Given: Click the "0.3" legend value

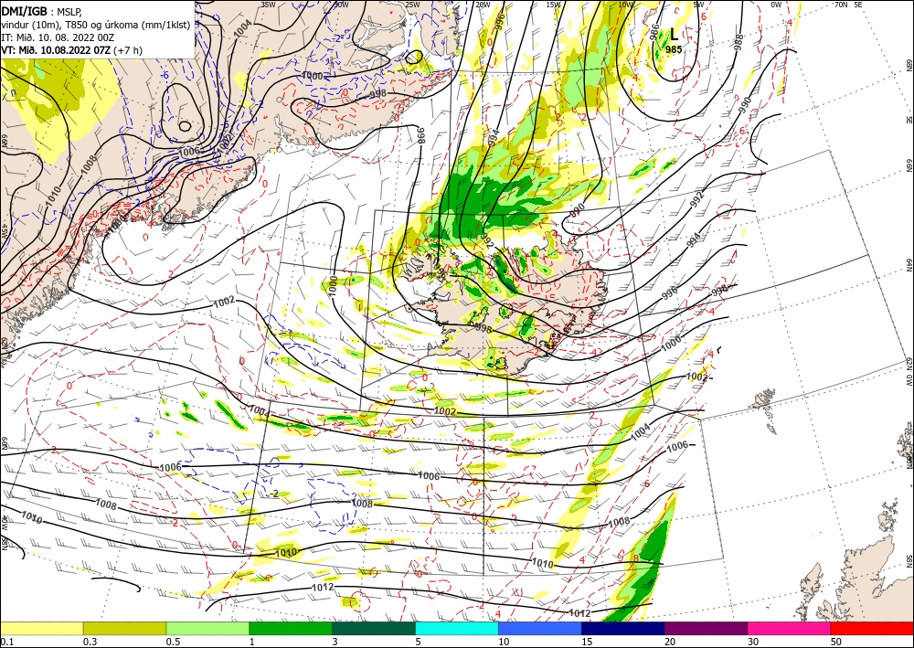Looking at the screenshot, I should (90, 641).
